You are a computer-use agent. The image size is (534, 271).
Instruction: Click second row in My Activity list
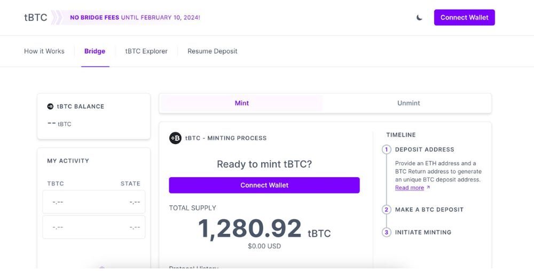pos(94,227)
